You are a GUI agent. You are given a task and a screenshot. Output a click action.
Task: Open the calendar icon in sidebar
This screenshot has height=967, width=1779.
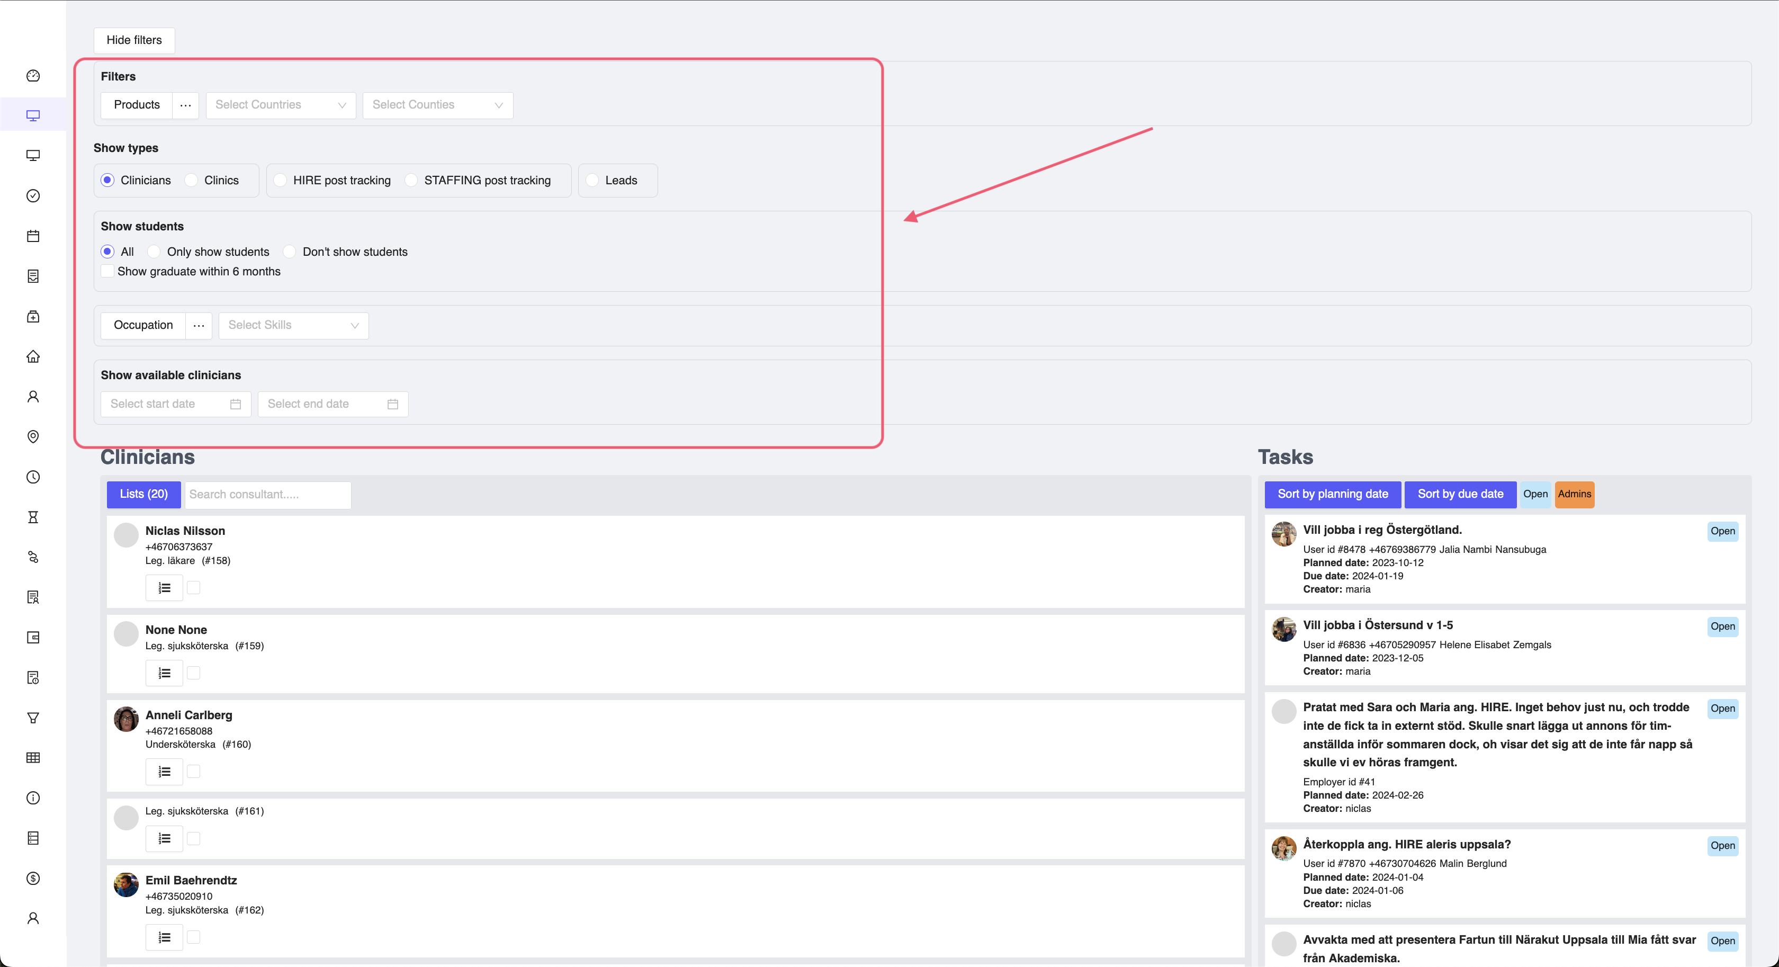point(33,236)
